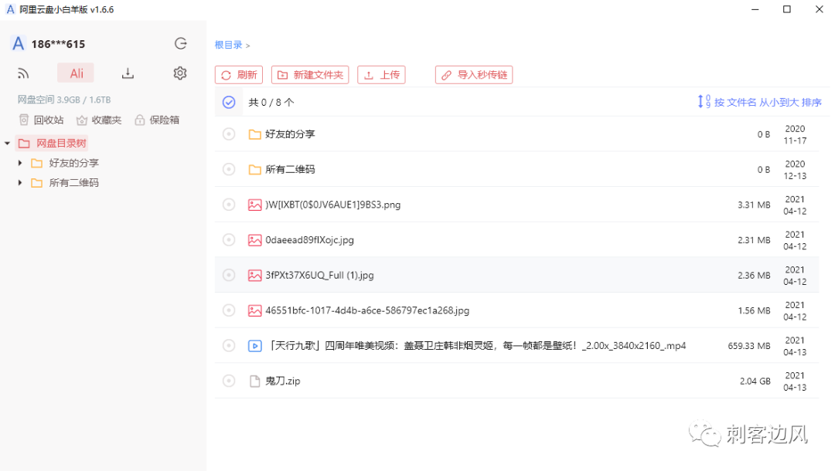Select 所有二维码 folder in sidebar tree
The width and height of the screenshot is (835, 471).
point(73,183)
